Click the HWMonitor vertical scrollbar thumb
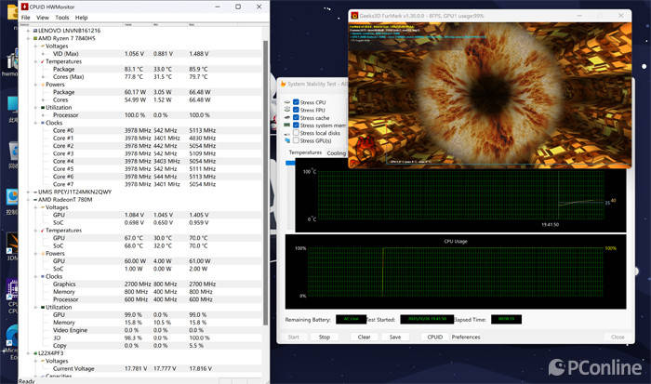The width and height of the screenshot is (651, 384). [265, 182]
